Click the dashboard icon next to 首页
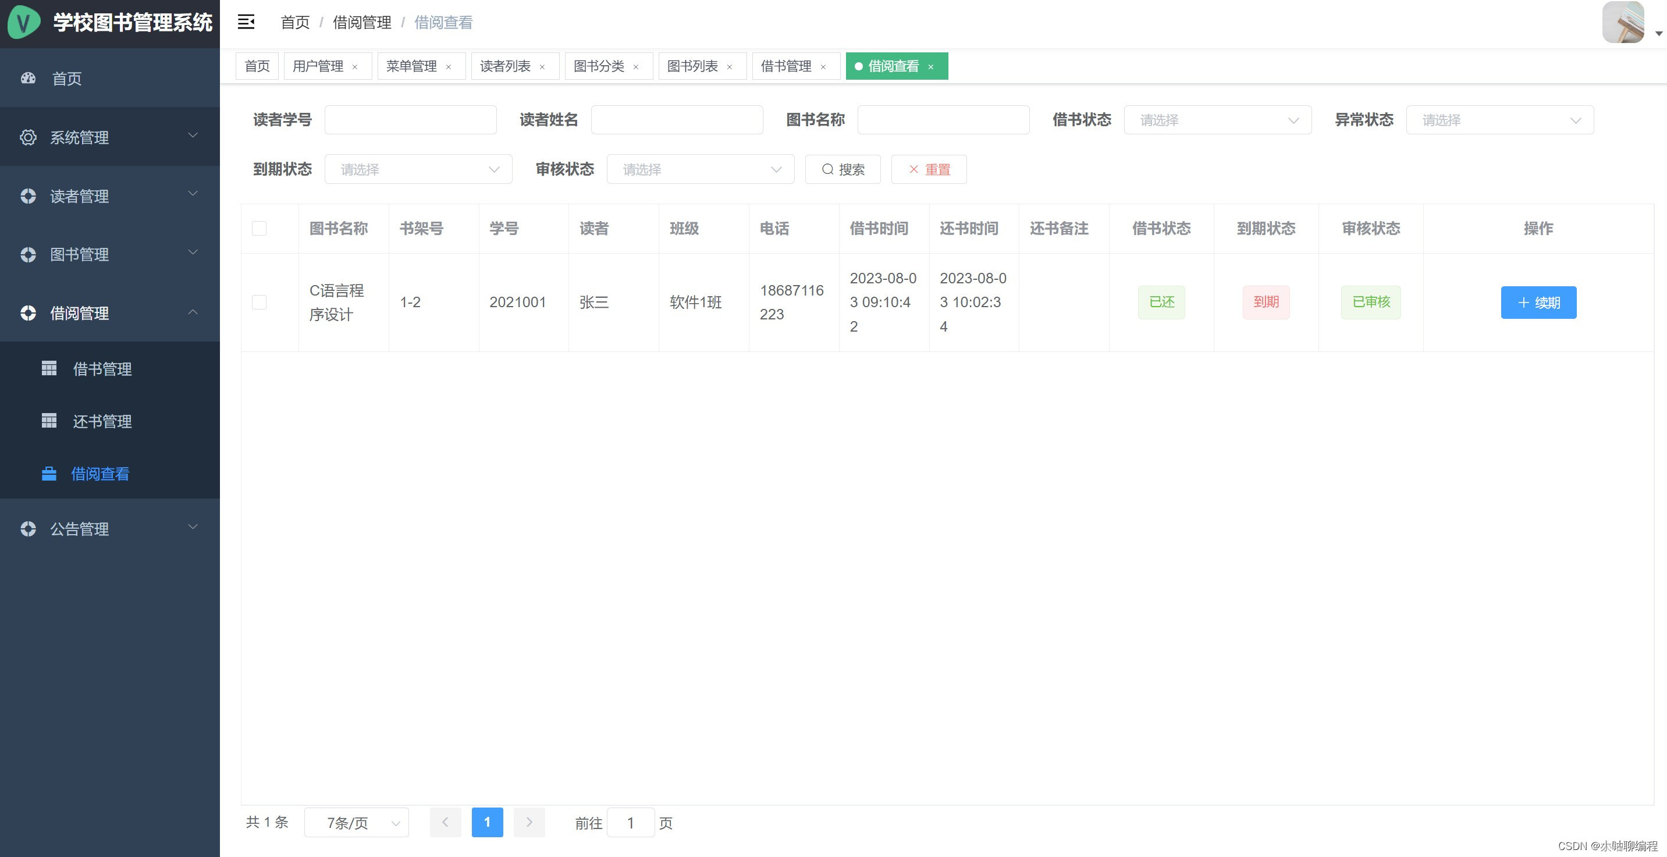This screenshot has height=857, width=1667. tap(28, 79)
